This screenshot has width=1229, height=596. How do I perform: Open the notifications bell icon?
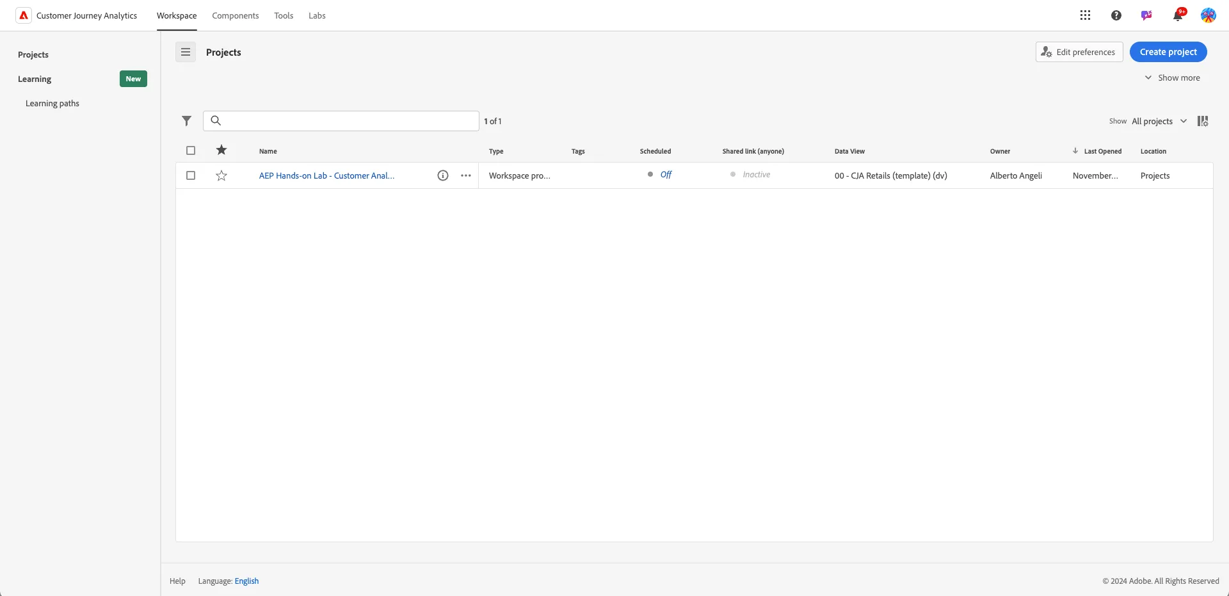click(x=1178, y=15)
